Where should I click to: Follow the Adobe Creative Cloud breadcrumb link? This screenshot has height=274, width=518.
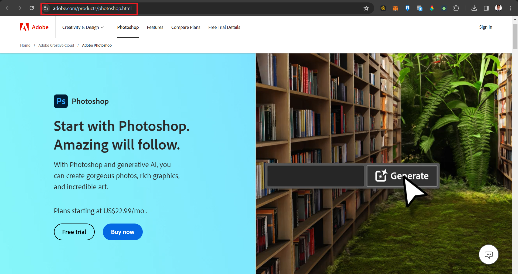pos(56,45)
